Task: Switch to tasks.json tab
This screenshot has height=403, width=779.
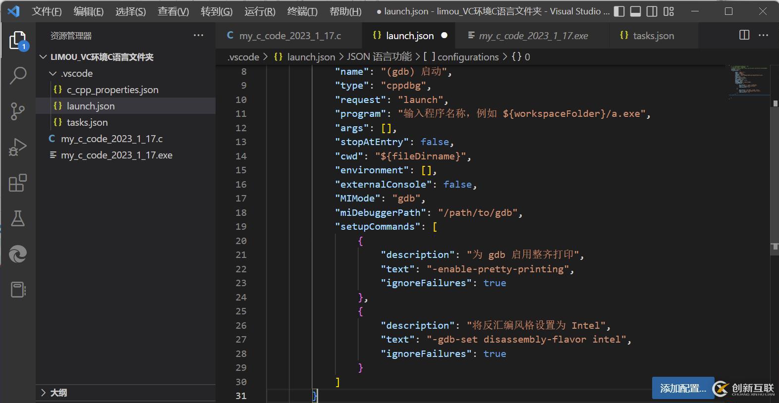Action: pyautogui.click(x=653, y=35)
